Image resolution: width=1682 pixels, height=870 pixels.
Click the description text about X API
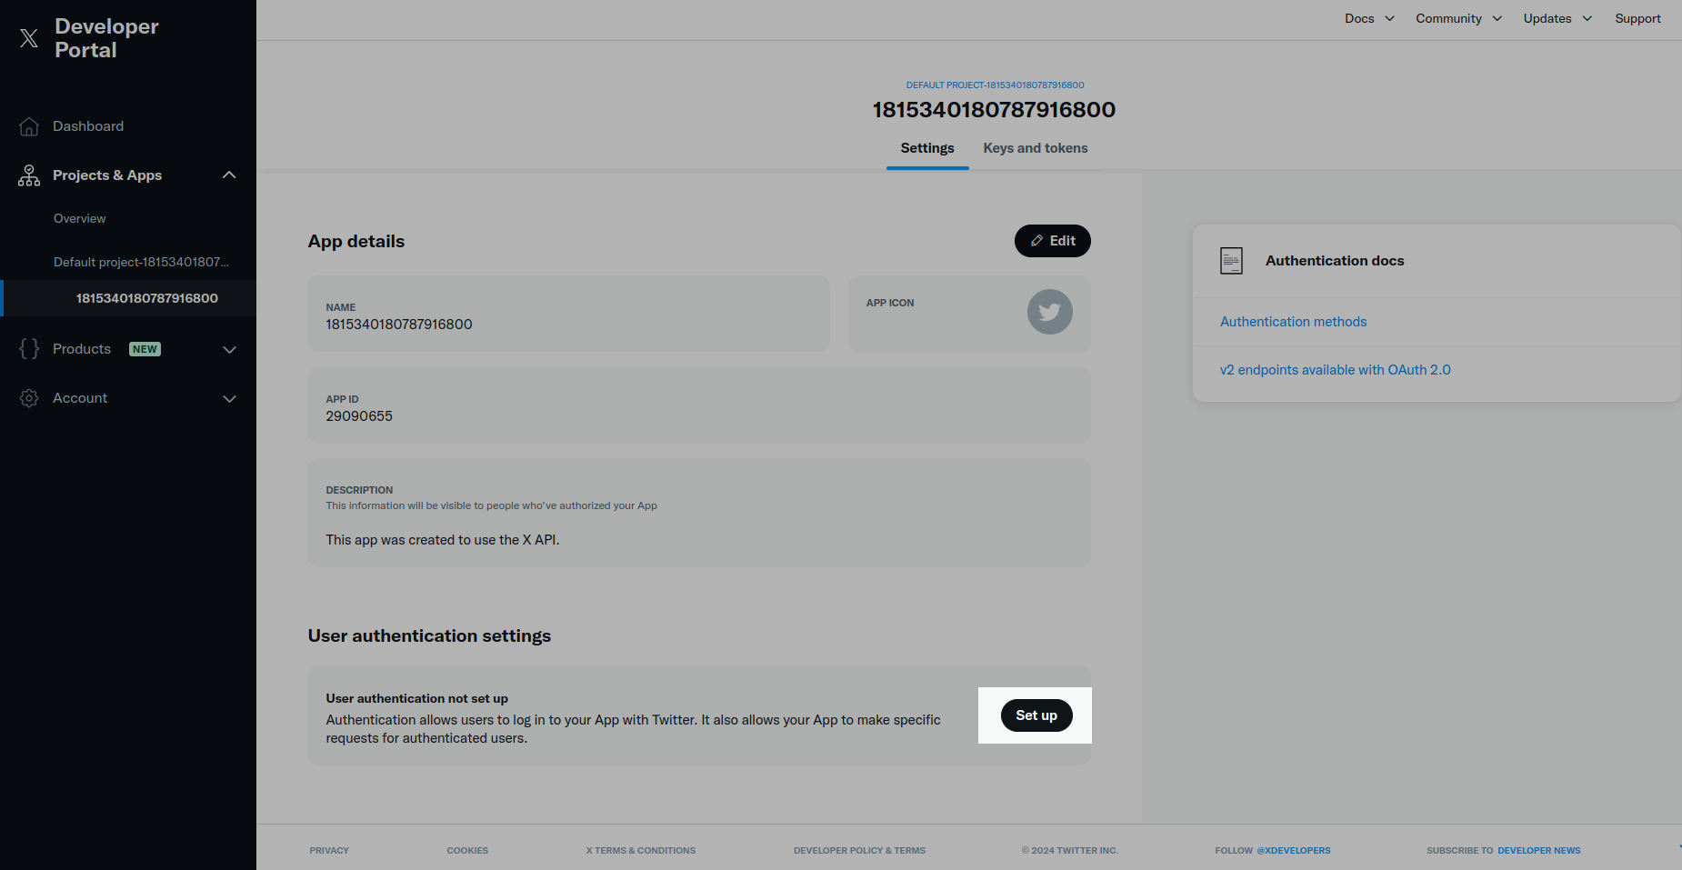tap(443, 540)
